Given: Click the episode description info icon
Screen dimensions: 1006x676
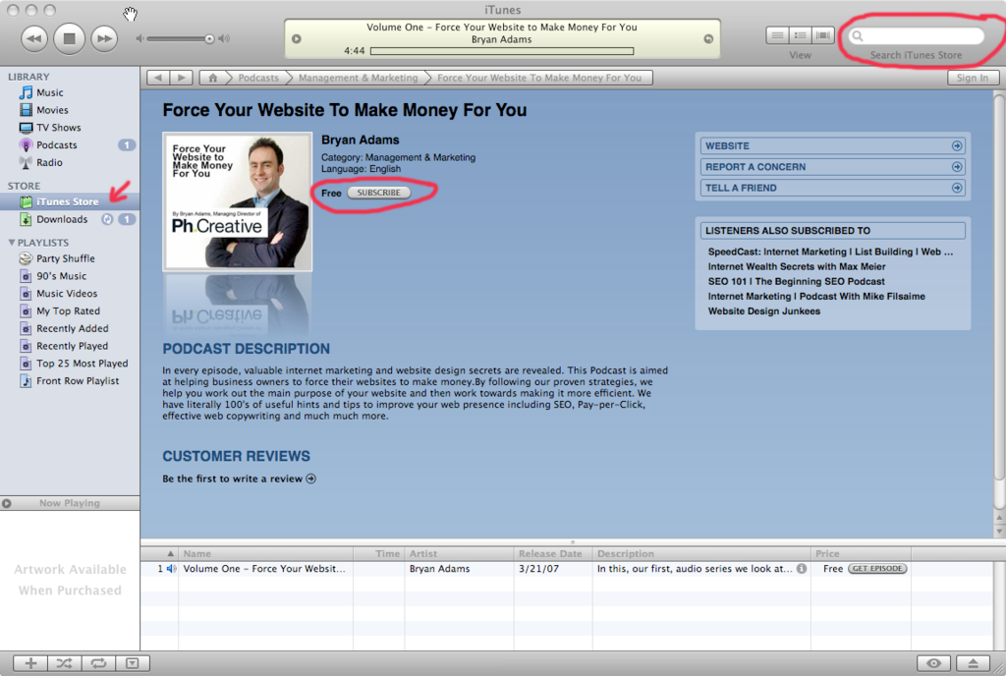Looking at the screenshot, I should [x=802, y=568].
